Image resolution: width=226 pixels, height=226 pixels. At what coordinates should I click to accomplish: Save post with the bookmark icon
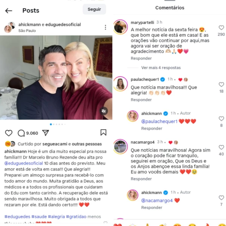tap(103, 133)
